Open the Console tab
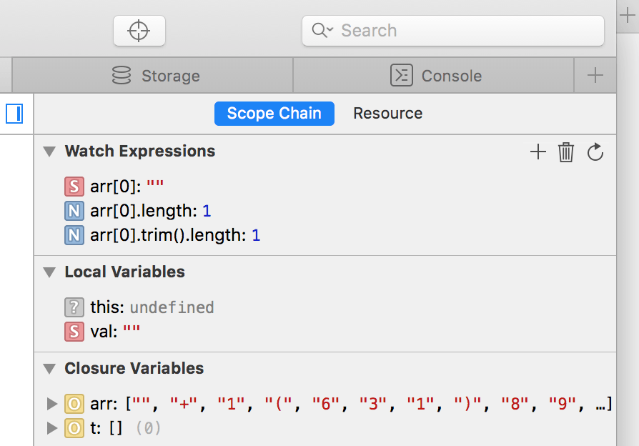The image size is (639, 446). tap(451, 76)
